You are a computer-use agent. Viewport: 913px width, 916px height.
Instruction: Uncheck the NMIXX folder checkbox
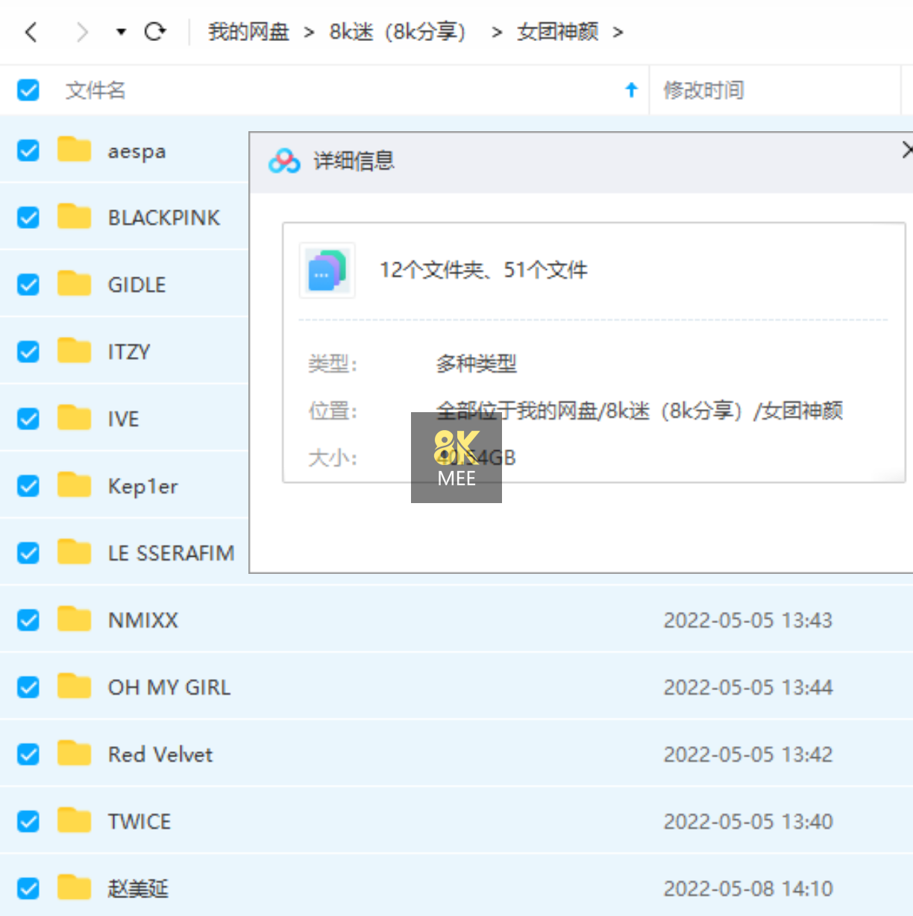point(28,620)
